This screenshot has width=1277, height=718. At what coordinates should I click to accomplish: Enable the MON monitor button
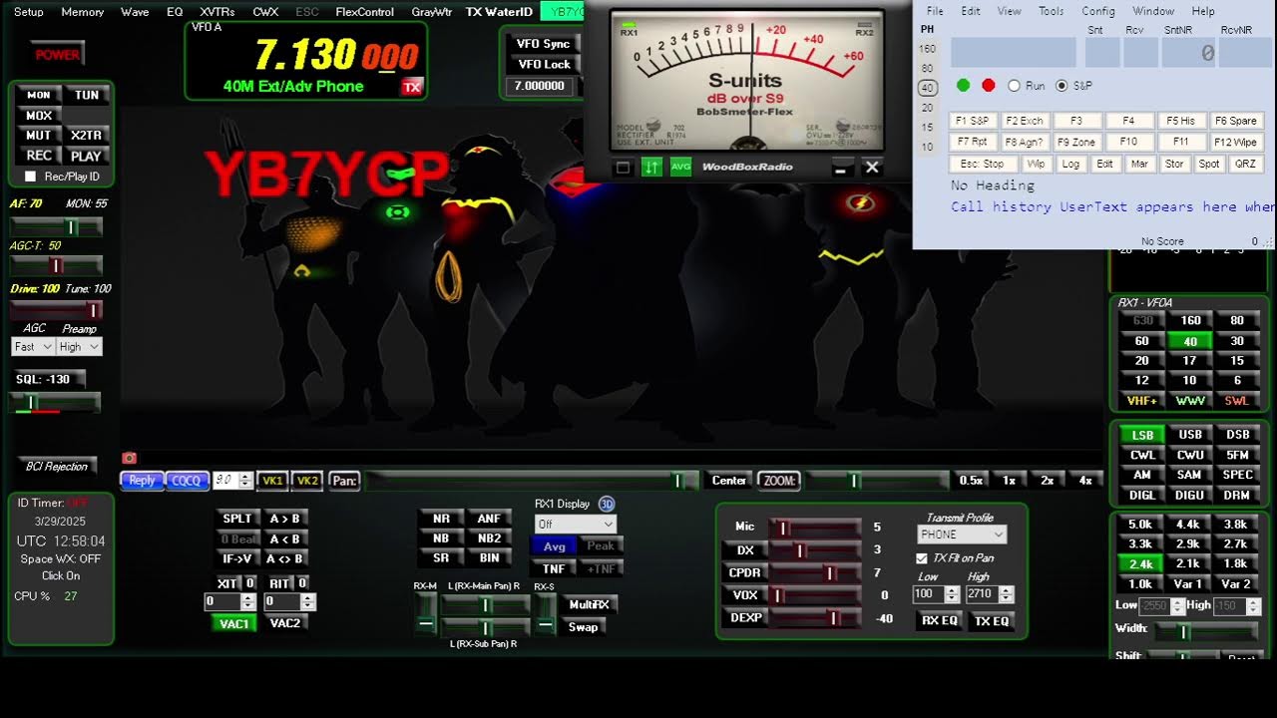(x=39, y=96)
